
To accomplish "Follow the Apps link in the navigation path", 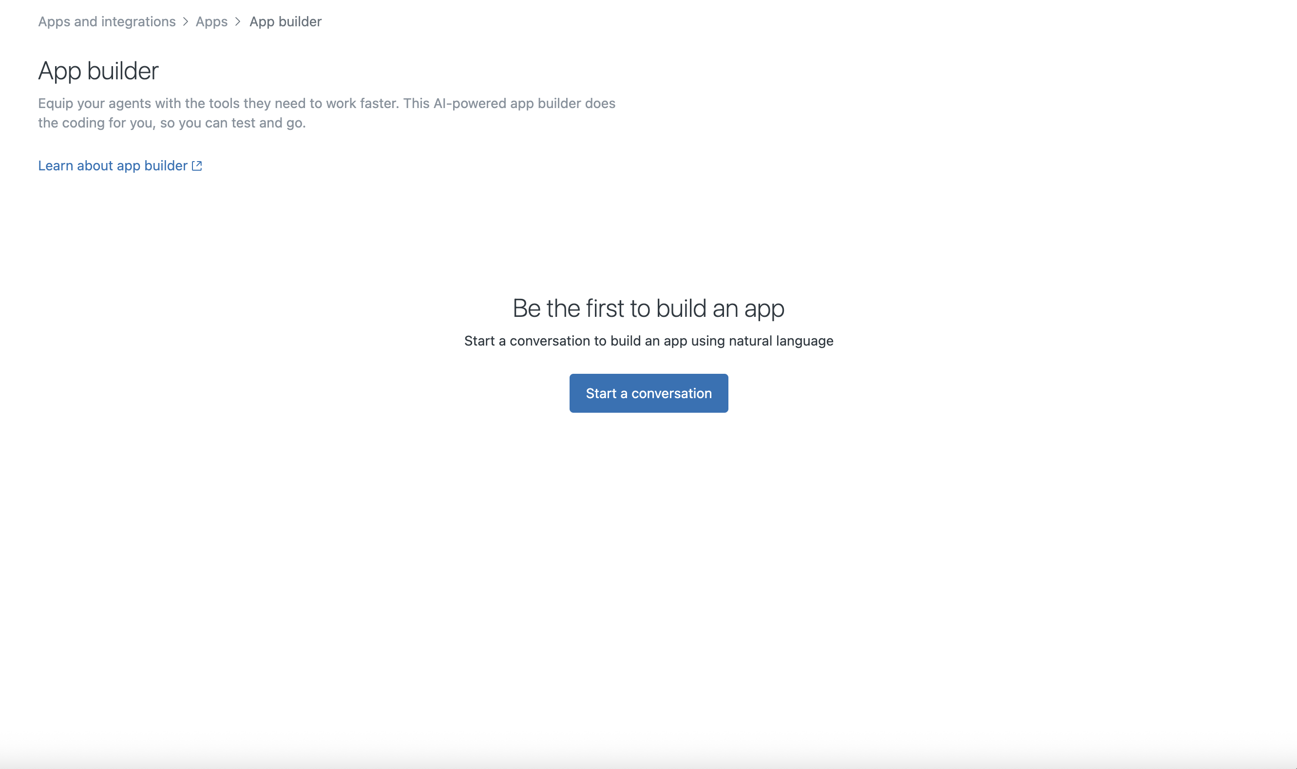I will click(x=211, y=21).
